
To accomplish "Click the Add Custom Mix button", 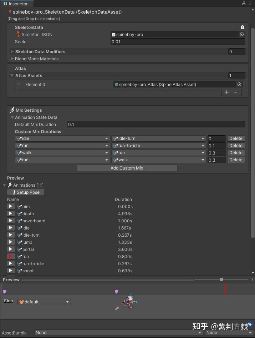I will (127, 168).
